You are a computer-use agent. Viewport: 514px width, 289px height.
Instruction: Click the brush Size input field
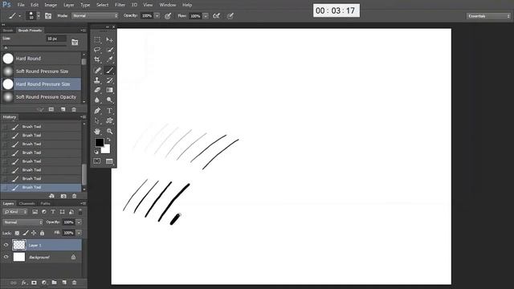[x=56, y=39]
